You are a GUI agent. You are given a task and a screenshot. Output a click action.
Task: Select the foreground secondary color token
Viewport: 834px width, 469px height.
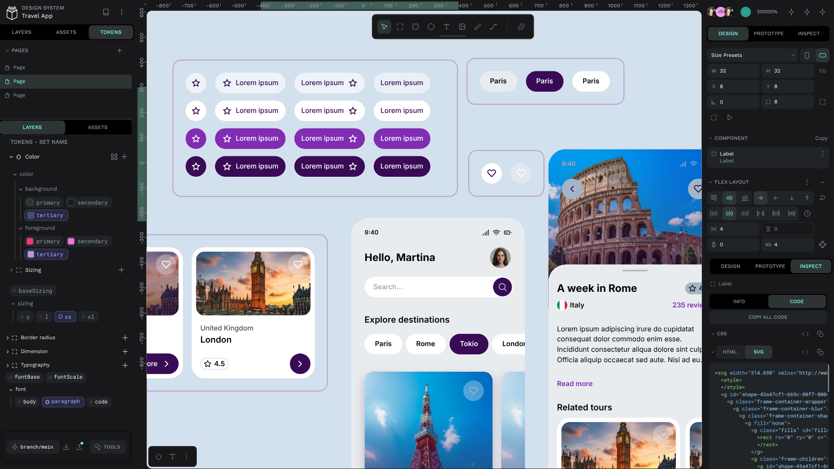tap(89, 241)
